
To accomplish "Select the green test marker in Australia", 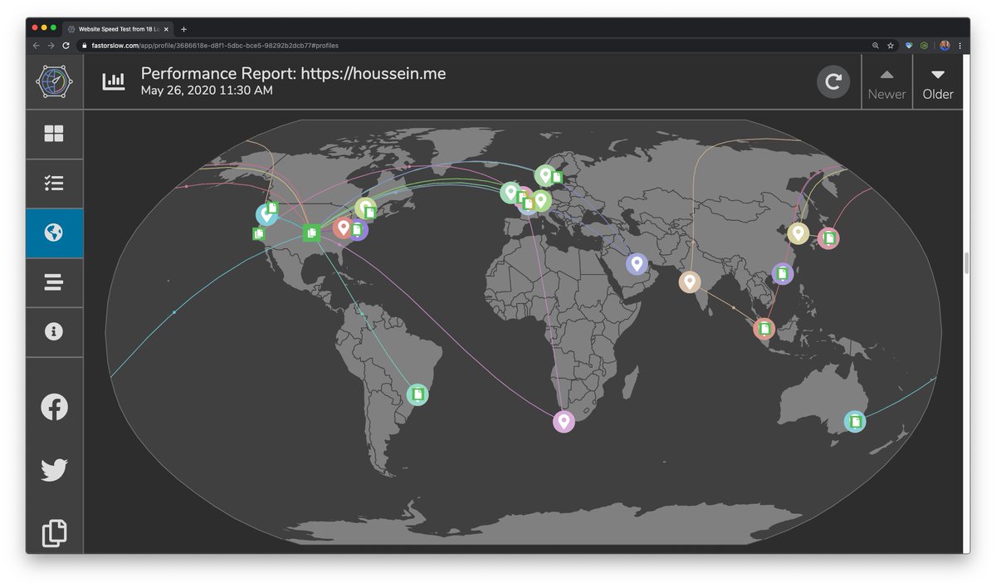I will [855, 421].
